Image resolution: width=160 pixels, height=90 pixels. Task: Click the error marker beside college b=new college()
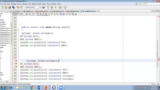(x=16, y=60)
